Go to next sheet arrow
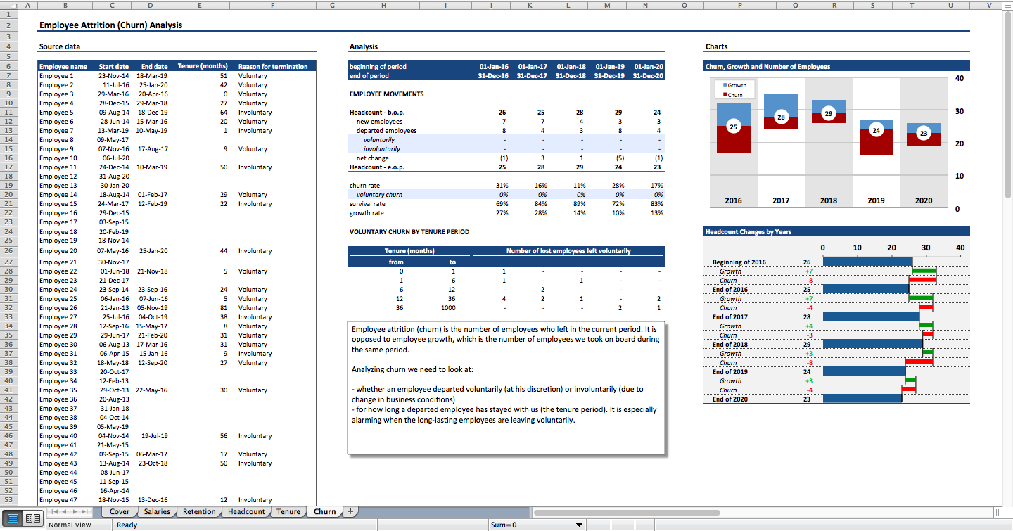This screenshot has height=531, width=1013. tap(76, 511)
